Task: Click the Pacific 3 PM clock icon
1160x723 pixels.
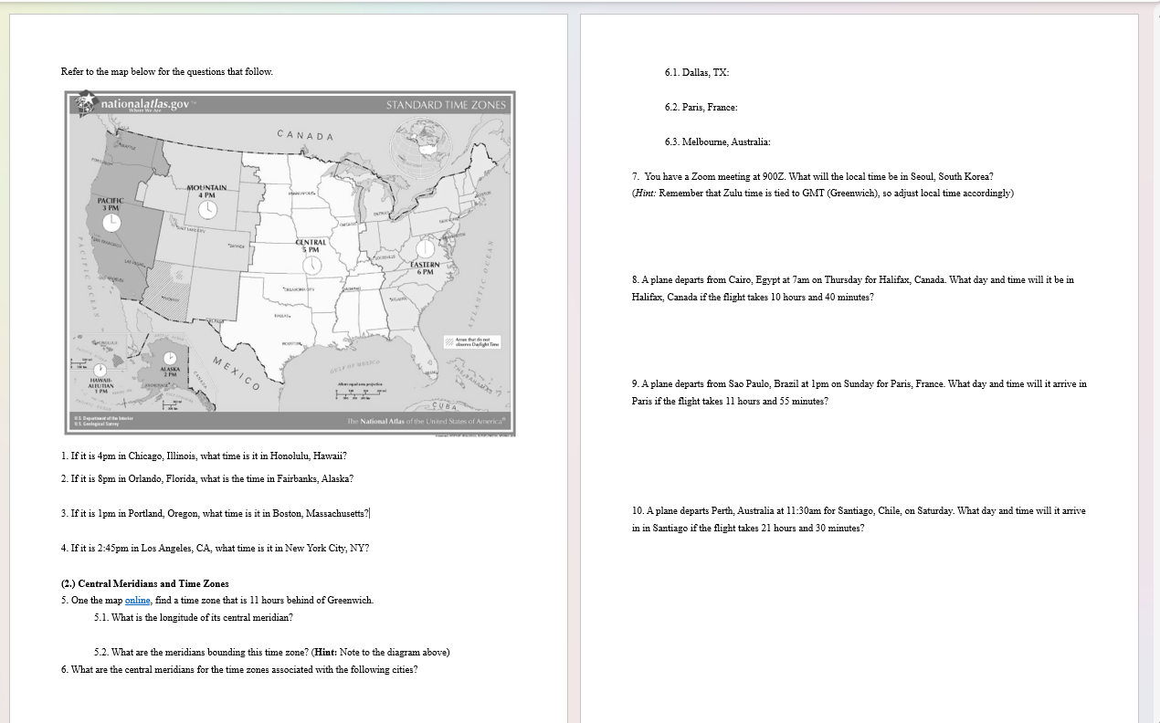Action: 111,222
